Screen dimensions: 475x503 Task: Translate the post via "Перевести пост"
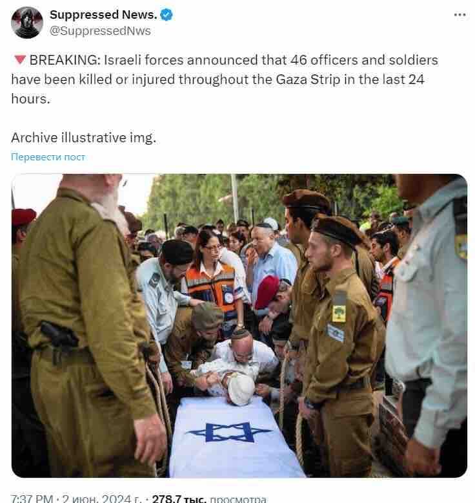48,157
